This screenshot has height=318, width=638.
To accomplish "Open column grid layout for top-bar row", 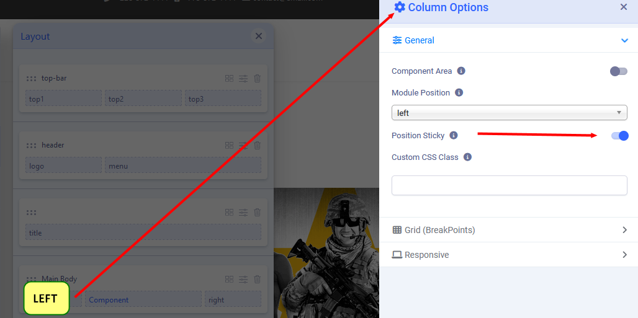I will pos(229,79).
